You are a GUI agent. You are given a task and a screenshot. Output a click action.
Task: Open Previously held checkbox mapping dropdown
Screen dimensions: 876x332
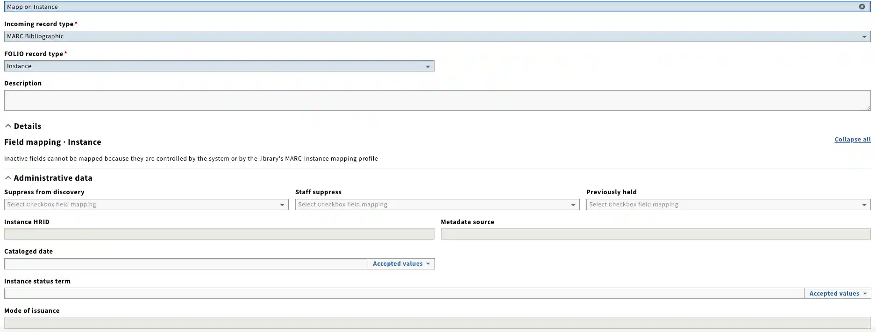click(728, 205)
